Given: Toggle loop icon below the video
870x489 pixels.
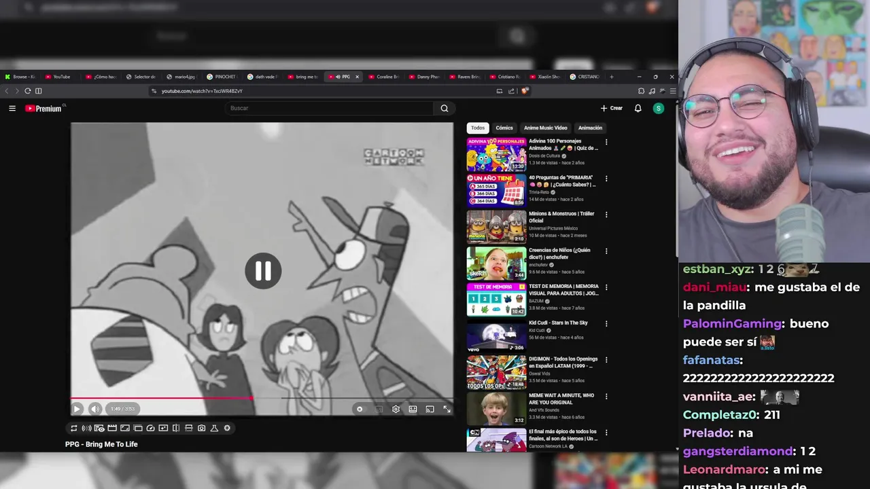Looking at the screenshot, I should (x=73, y=428).
